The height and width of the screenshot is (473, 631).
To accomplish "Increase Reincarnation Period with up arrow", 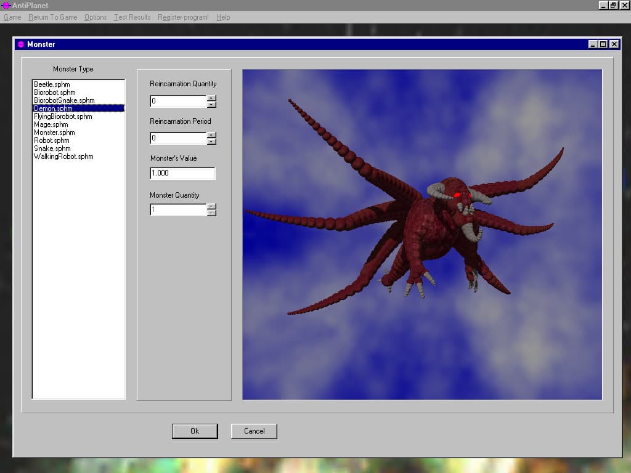I will pyautogui.click(x=212, y=135).
